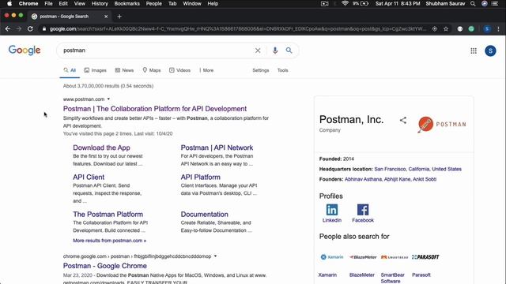Open Postman Collaboration Platform result

(155, 109)
